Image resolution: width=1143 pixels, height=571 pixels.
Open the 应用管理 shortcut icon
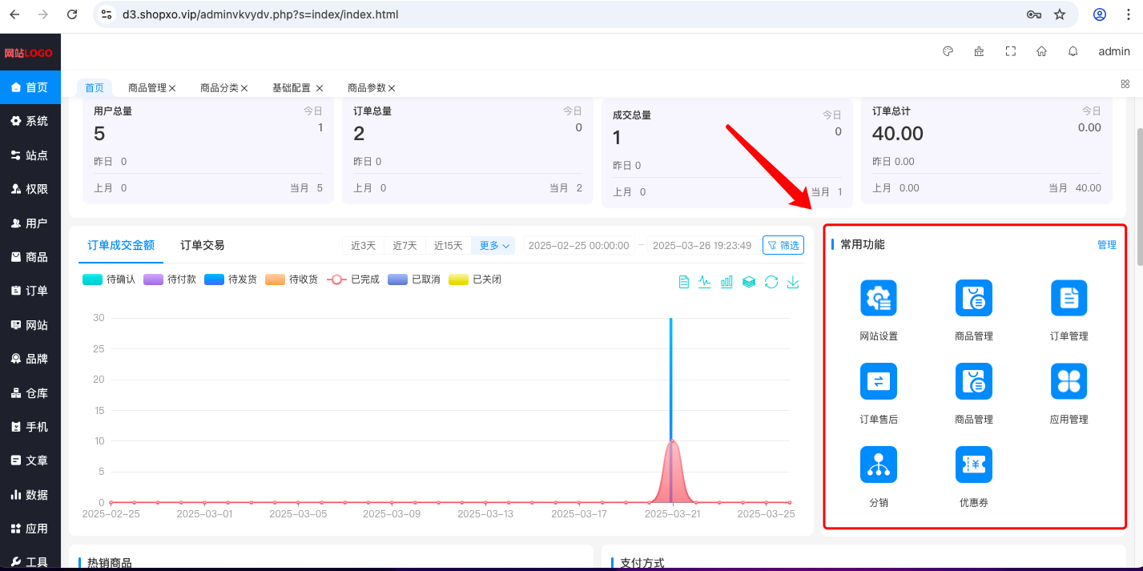pyautogui.click(x=1069, y=381)
